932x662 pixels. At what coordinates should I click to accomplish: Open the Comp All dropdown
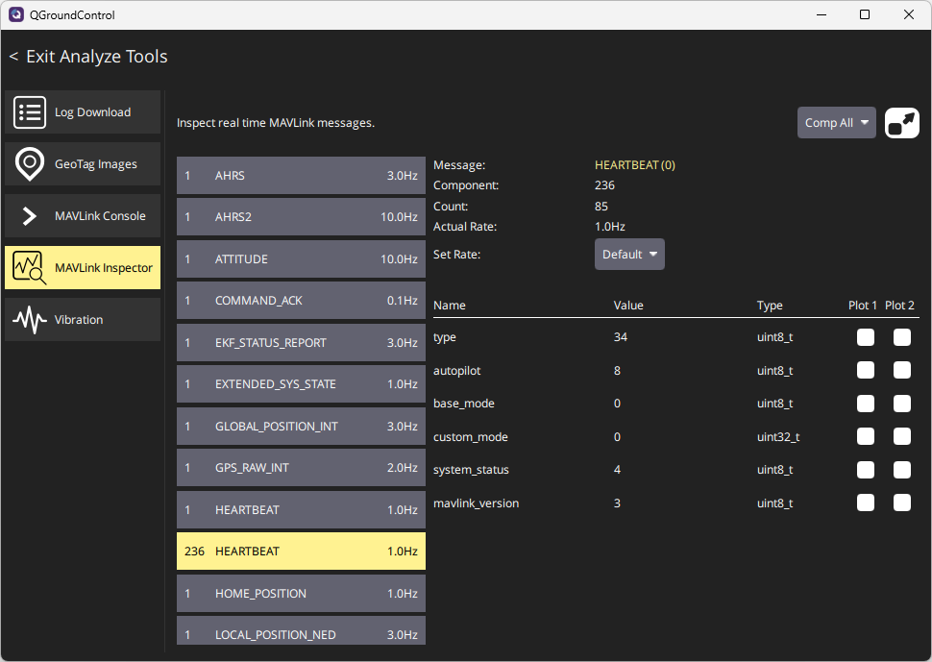(x=836, y=123)
